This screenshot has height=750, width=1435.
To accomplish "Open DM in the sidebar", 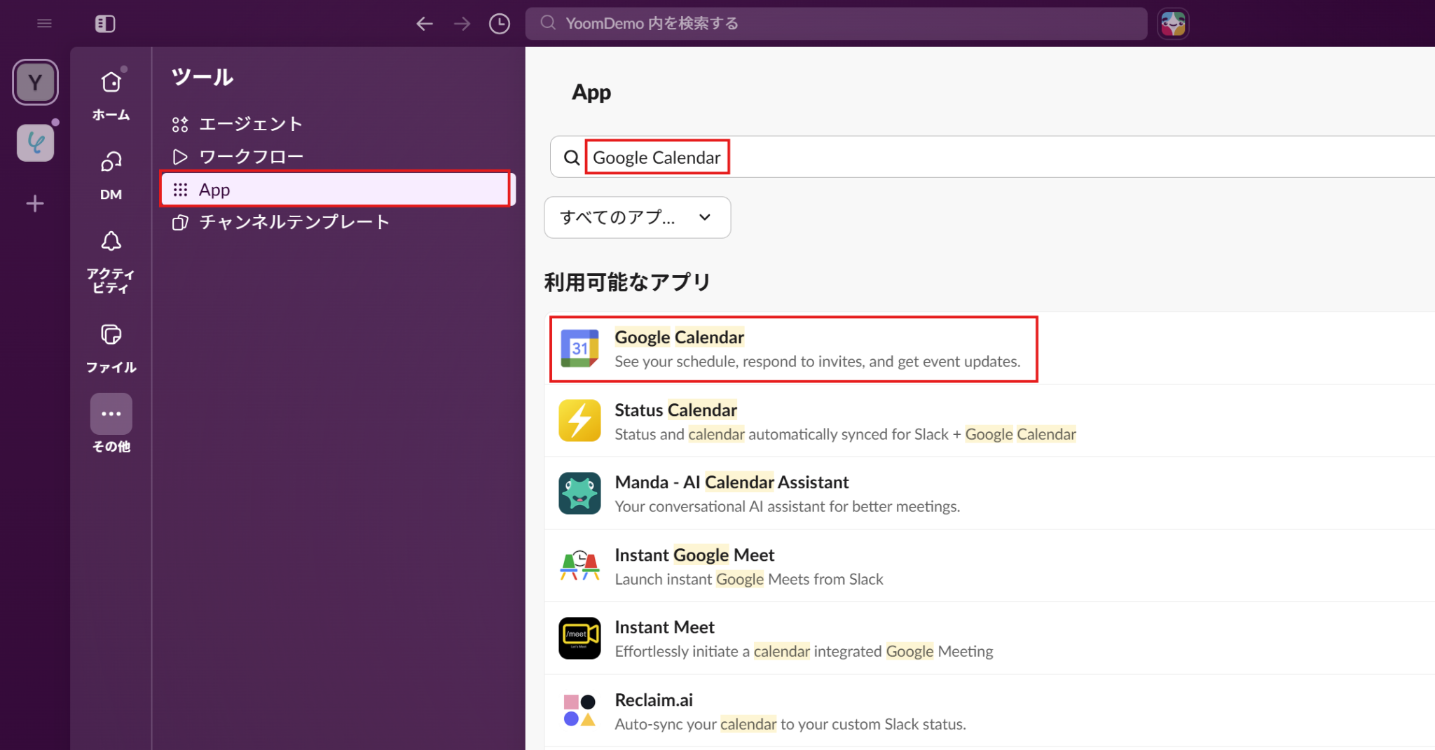I will [111, 176].
